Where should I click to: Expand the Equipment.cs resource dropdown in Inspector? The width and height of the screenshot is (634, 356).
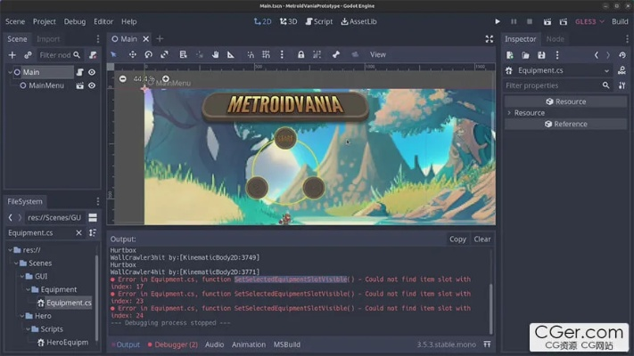[x=607, y=70]
